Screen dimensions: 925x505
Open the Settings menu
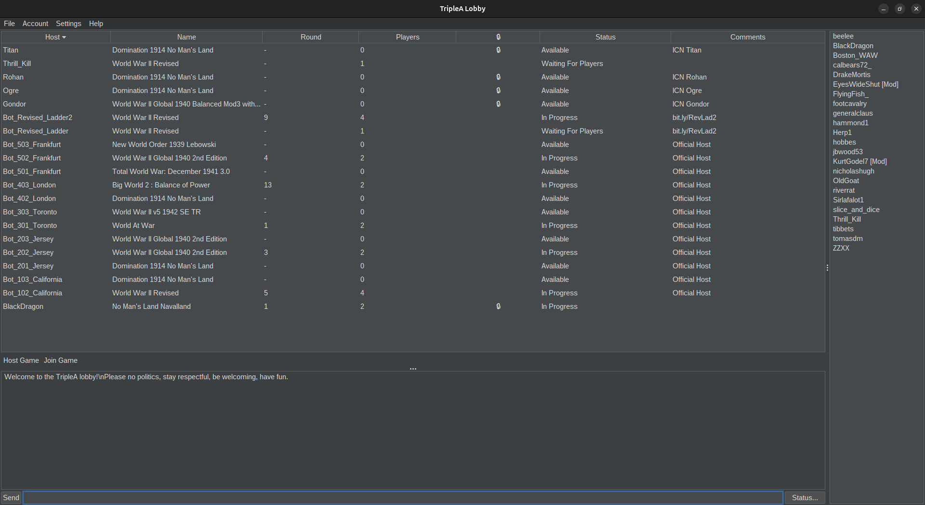(68, 24)
